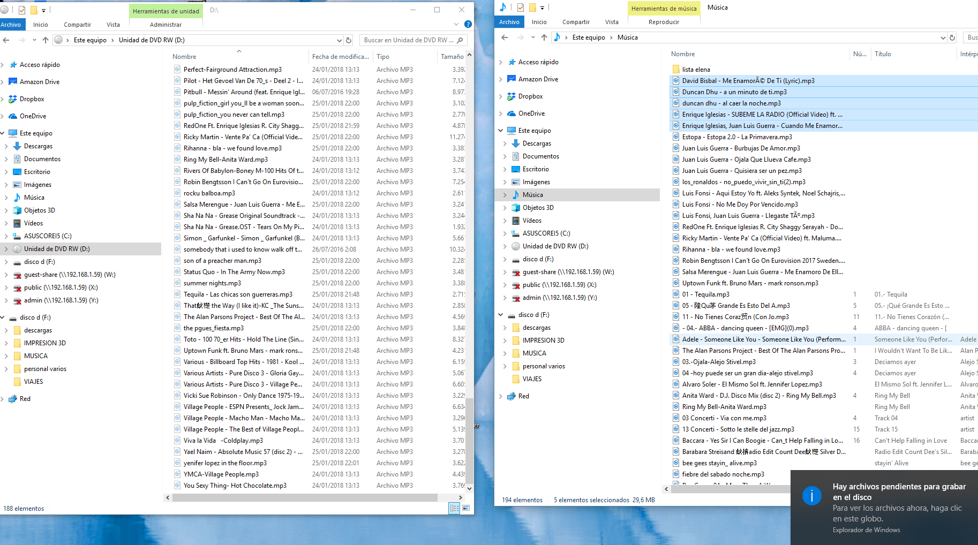Viewport: 978px width, 545px height.
Task: Click the Back arrow in the Música window
Action: pyautogui.click(x=504, y=37)
